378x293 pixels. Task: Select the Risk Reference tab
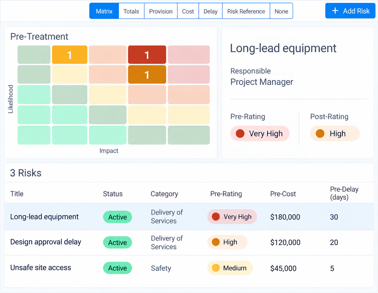(x=246, y=11)
